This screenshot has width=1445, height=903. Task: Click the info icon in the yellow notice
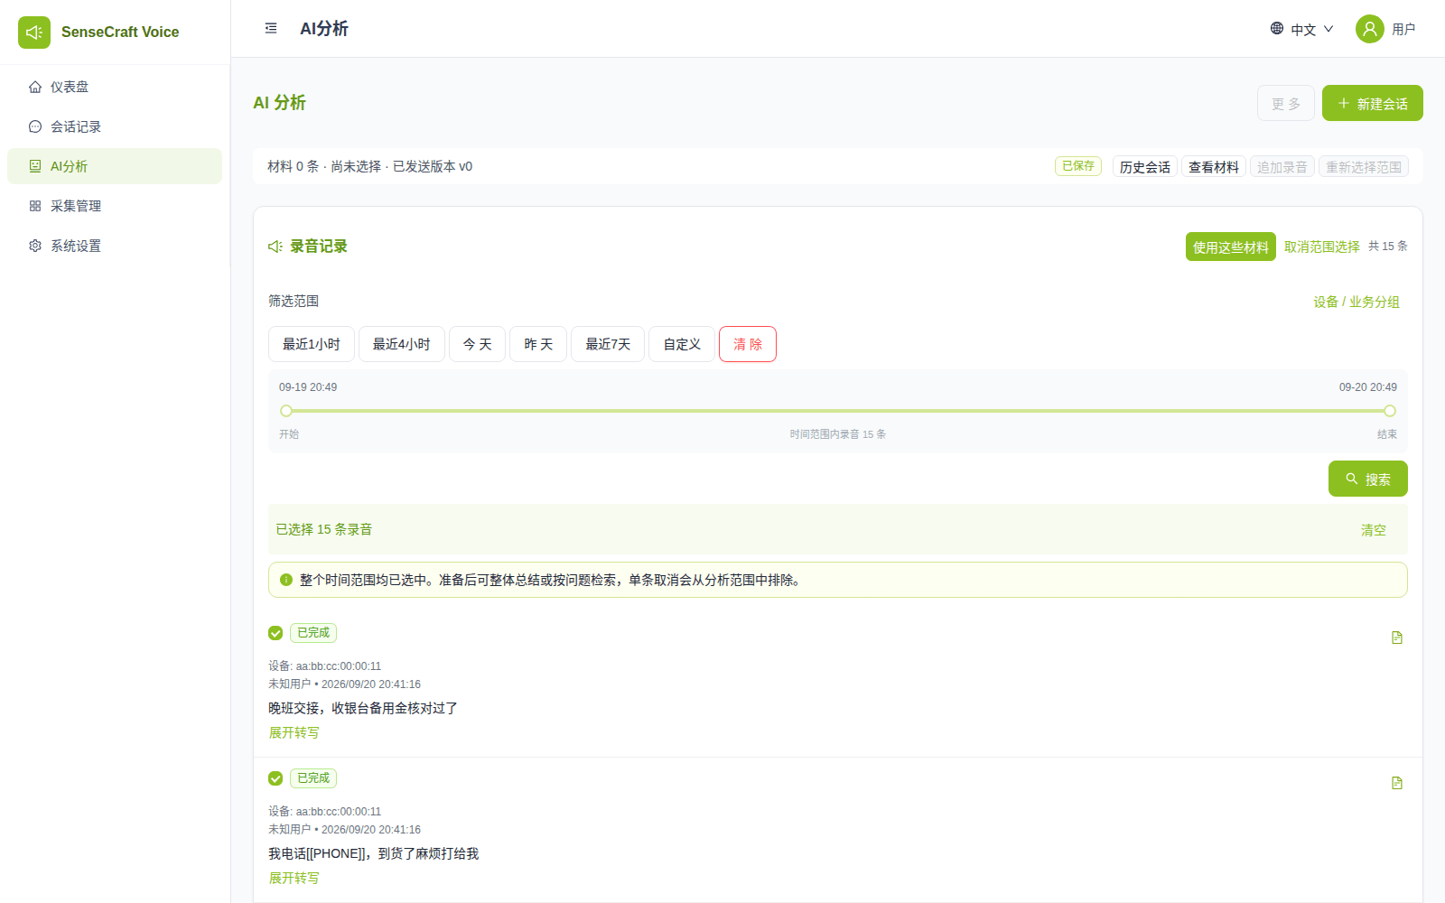286,580
